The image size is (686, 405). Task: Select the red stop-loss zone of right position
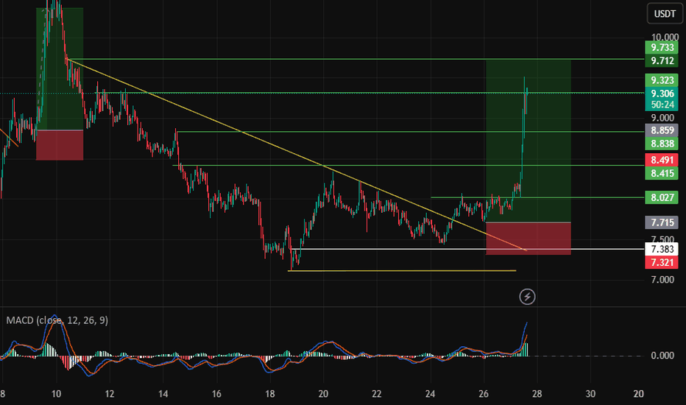pyautogui.click(x=545, y=238)
